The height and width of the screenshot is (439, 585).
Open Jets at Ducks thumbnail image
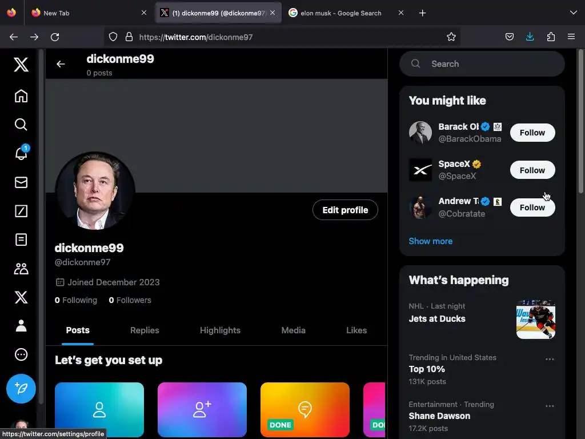535,319
